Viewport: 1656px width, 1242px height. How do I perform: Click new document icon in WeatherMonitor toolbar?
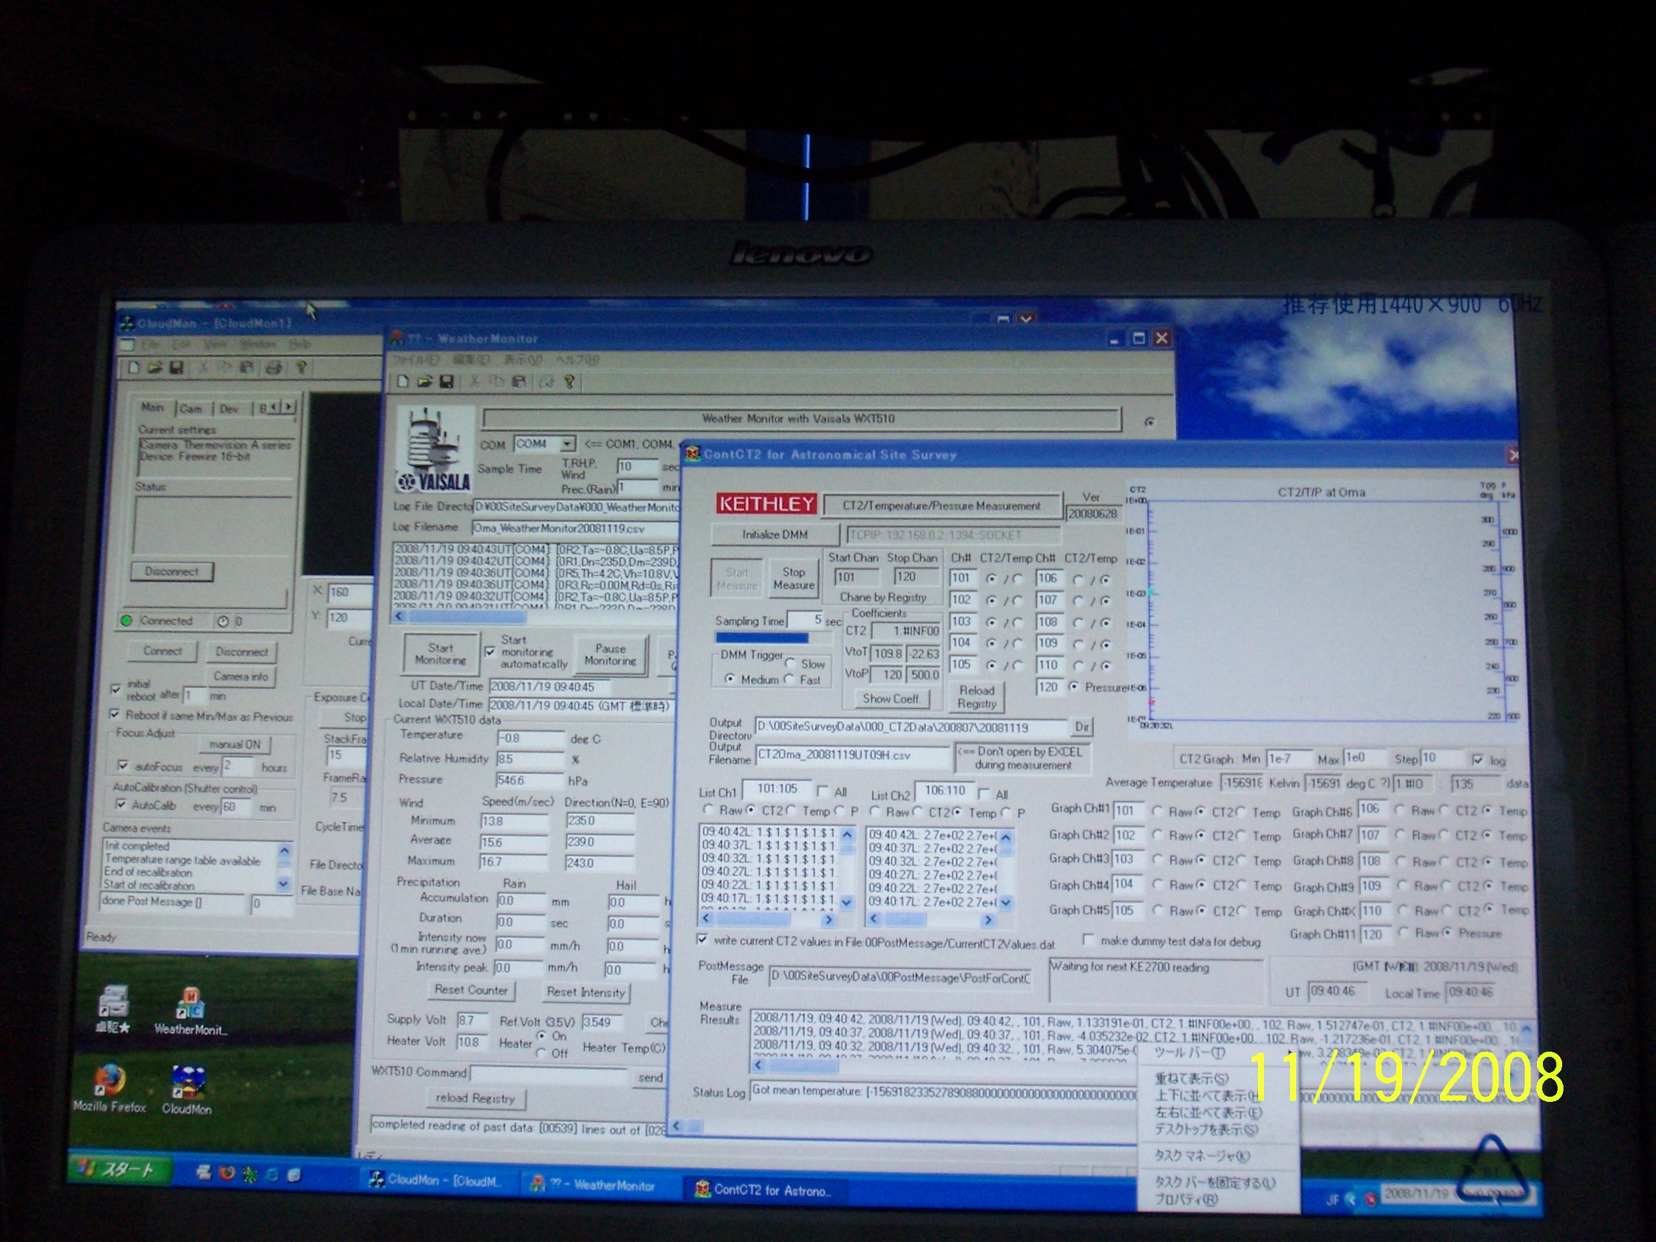click(x=403, y=382)
